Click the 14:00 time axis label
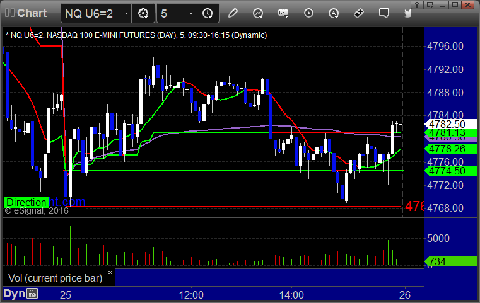 pos(291,295)
